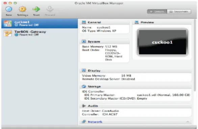Image resolution: width=198 pixels, height=129 pixels.
Task: Click cuckoo1 Powered Off status icon
Action: pyautogui.click(x=16, y=25)
